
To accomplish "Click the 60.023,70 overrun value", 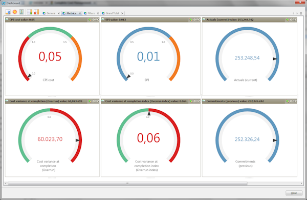I will [50, 139].
